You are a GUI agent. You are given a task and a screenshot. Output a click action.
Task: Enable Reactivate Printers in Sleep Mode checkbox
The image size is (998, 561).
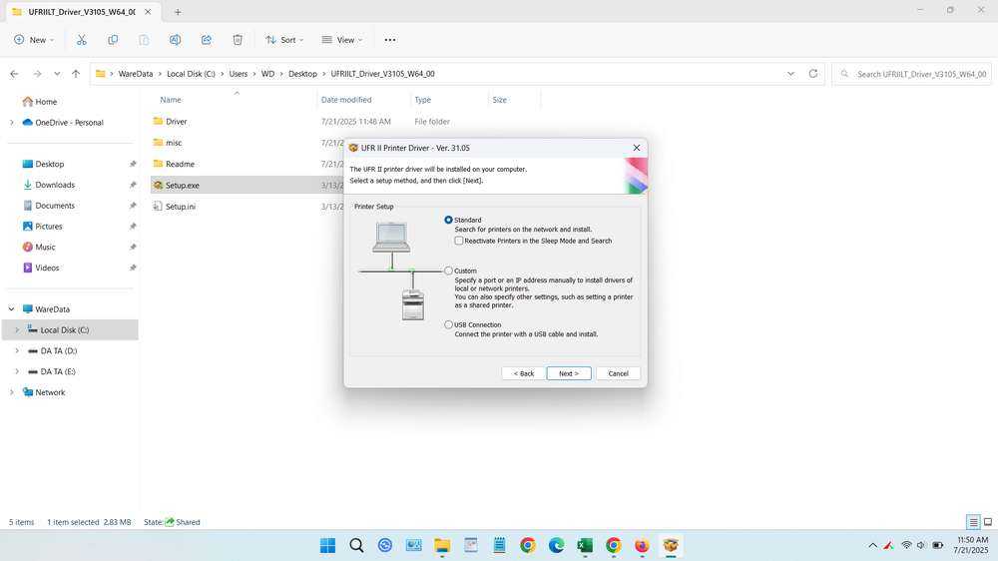click(x=459, y=241)
